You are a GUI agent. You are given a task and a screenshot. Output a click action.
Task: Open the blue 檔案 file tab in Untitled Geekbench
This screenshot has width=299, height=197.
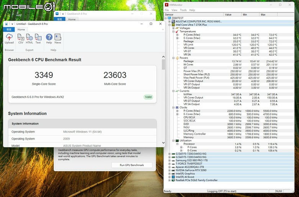point(9,30)
